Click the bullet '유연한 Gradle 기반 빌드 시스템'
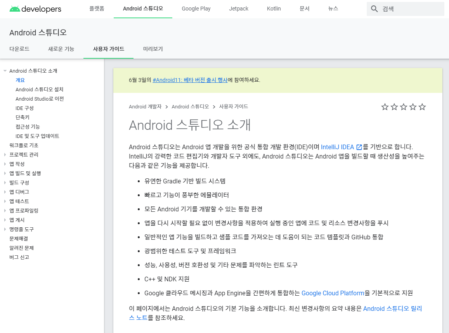449x333 pixels. [x=185, y=181]
